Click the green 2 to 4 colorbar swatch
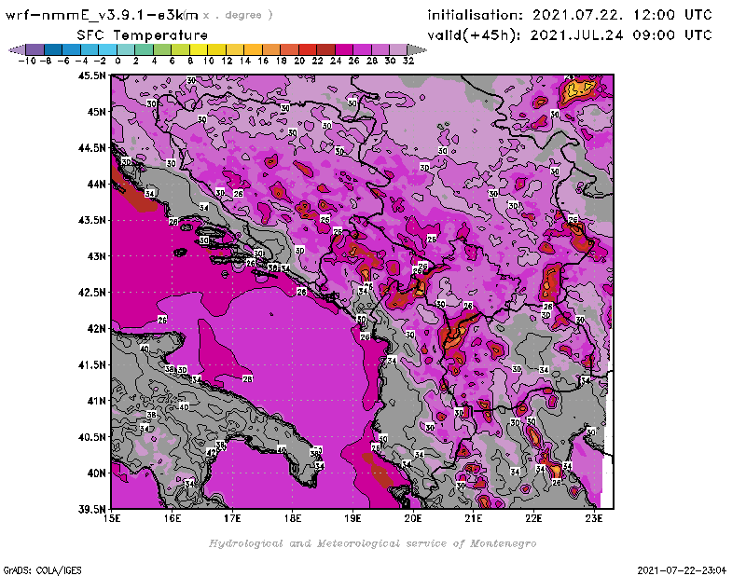 pos(145,49)
